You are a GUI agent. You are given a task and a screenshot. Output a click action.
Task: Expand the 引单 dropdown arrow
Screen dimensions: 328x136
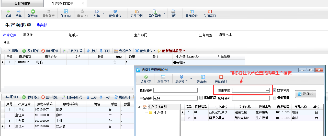point(103,13)
